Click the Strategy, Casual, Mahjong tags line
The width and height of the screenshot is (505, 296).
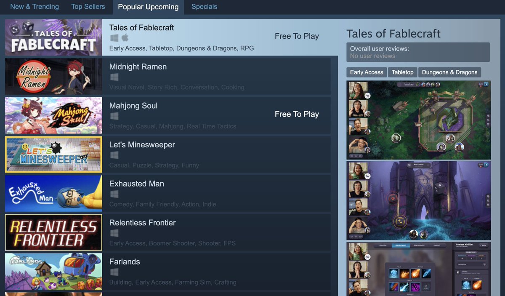(173, 126)
